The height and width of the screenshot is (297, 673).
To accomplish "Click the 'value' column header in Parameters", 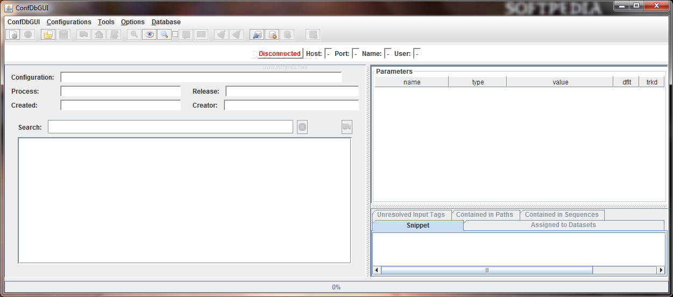I will click(x=560, y=82).
